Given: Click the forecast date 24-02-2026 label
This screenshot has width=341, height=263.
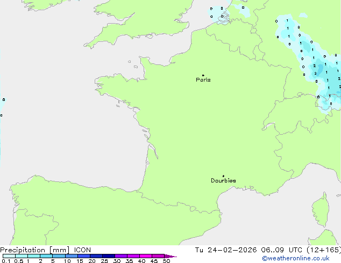Looking at the screenshot, I should (x=232, y=250).
